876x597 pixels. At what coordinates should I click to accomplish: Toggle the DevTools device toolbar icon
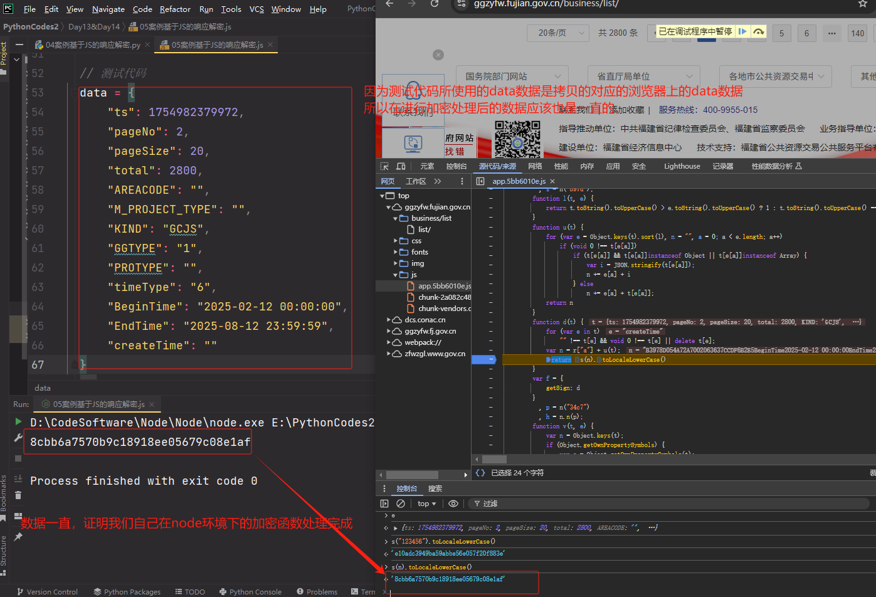pos(401,166)
